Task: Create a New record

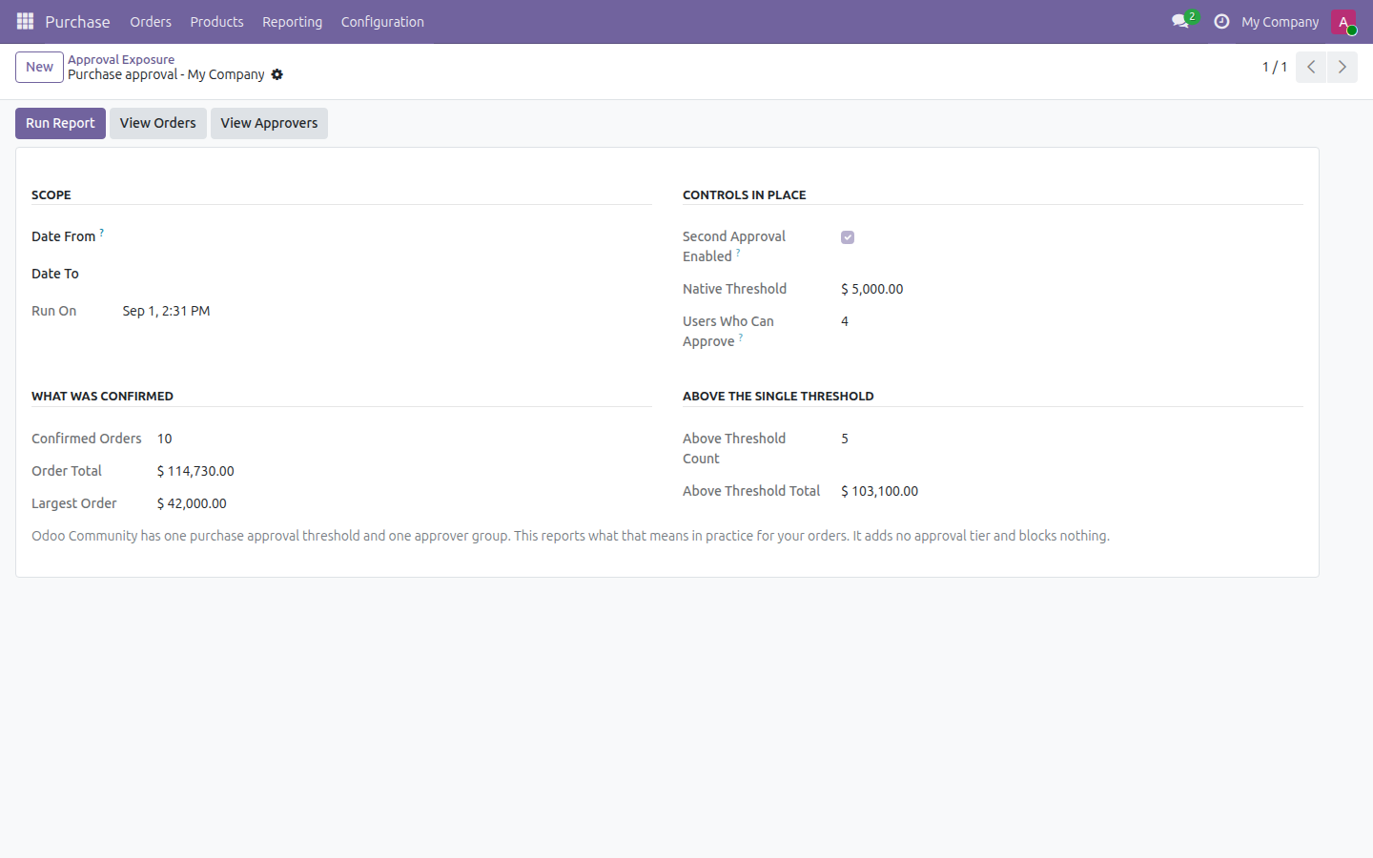Action: click(39, 67)
